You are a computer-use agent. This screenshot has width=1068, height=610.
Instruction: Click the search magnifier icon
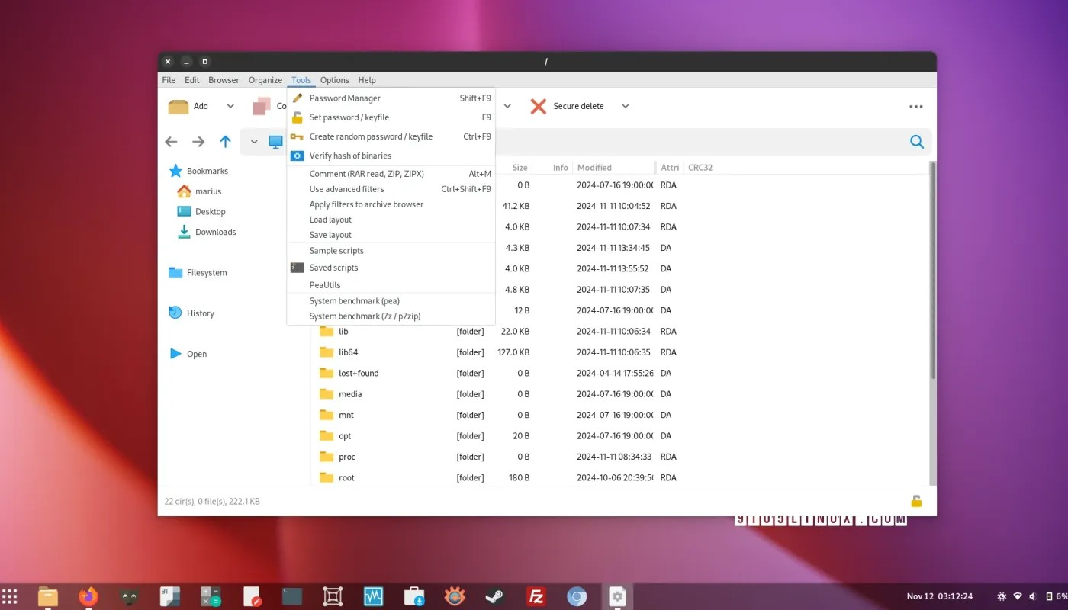click(916, 142)
